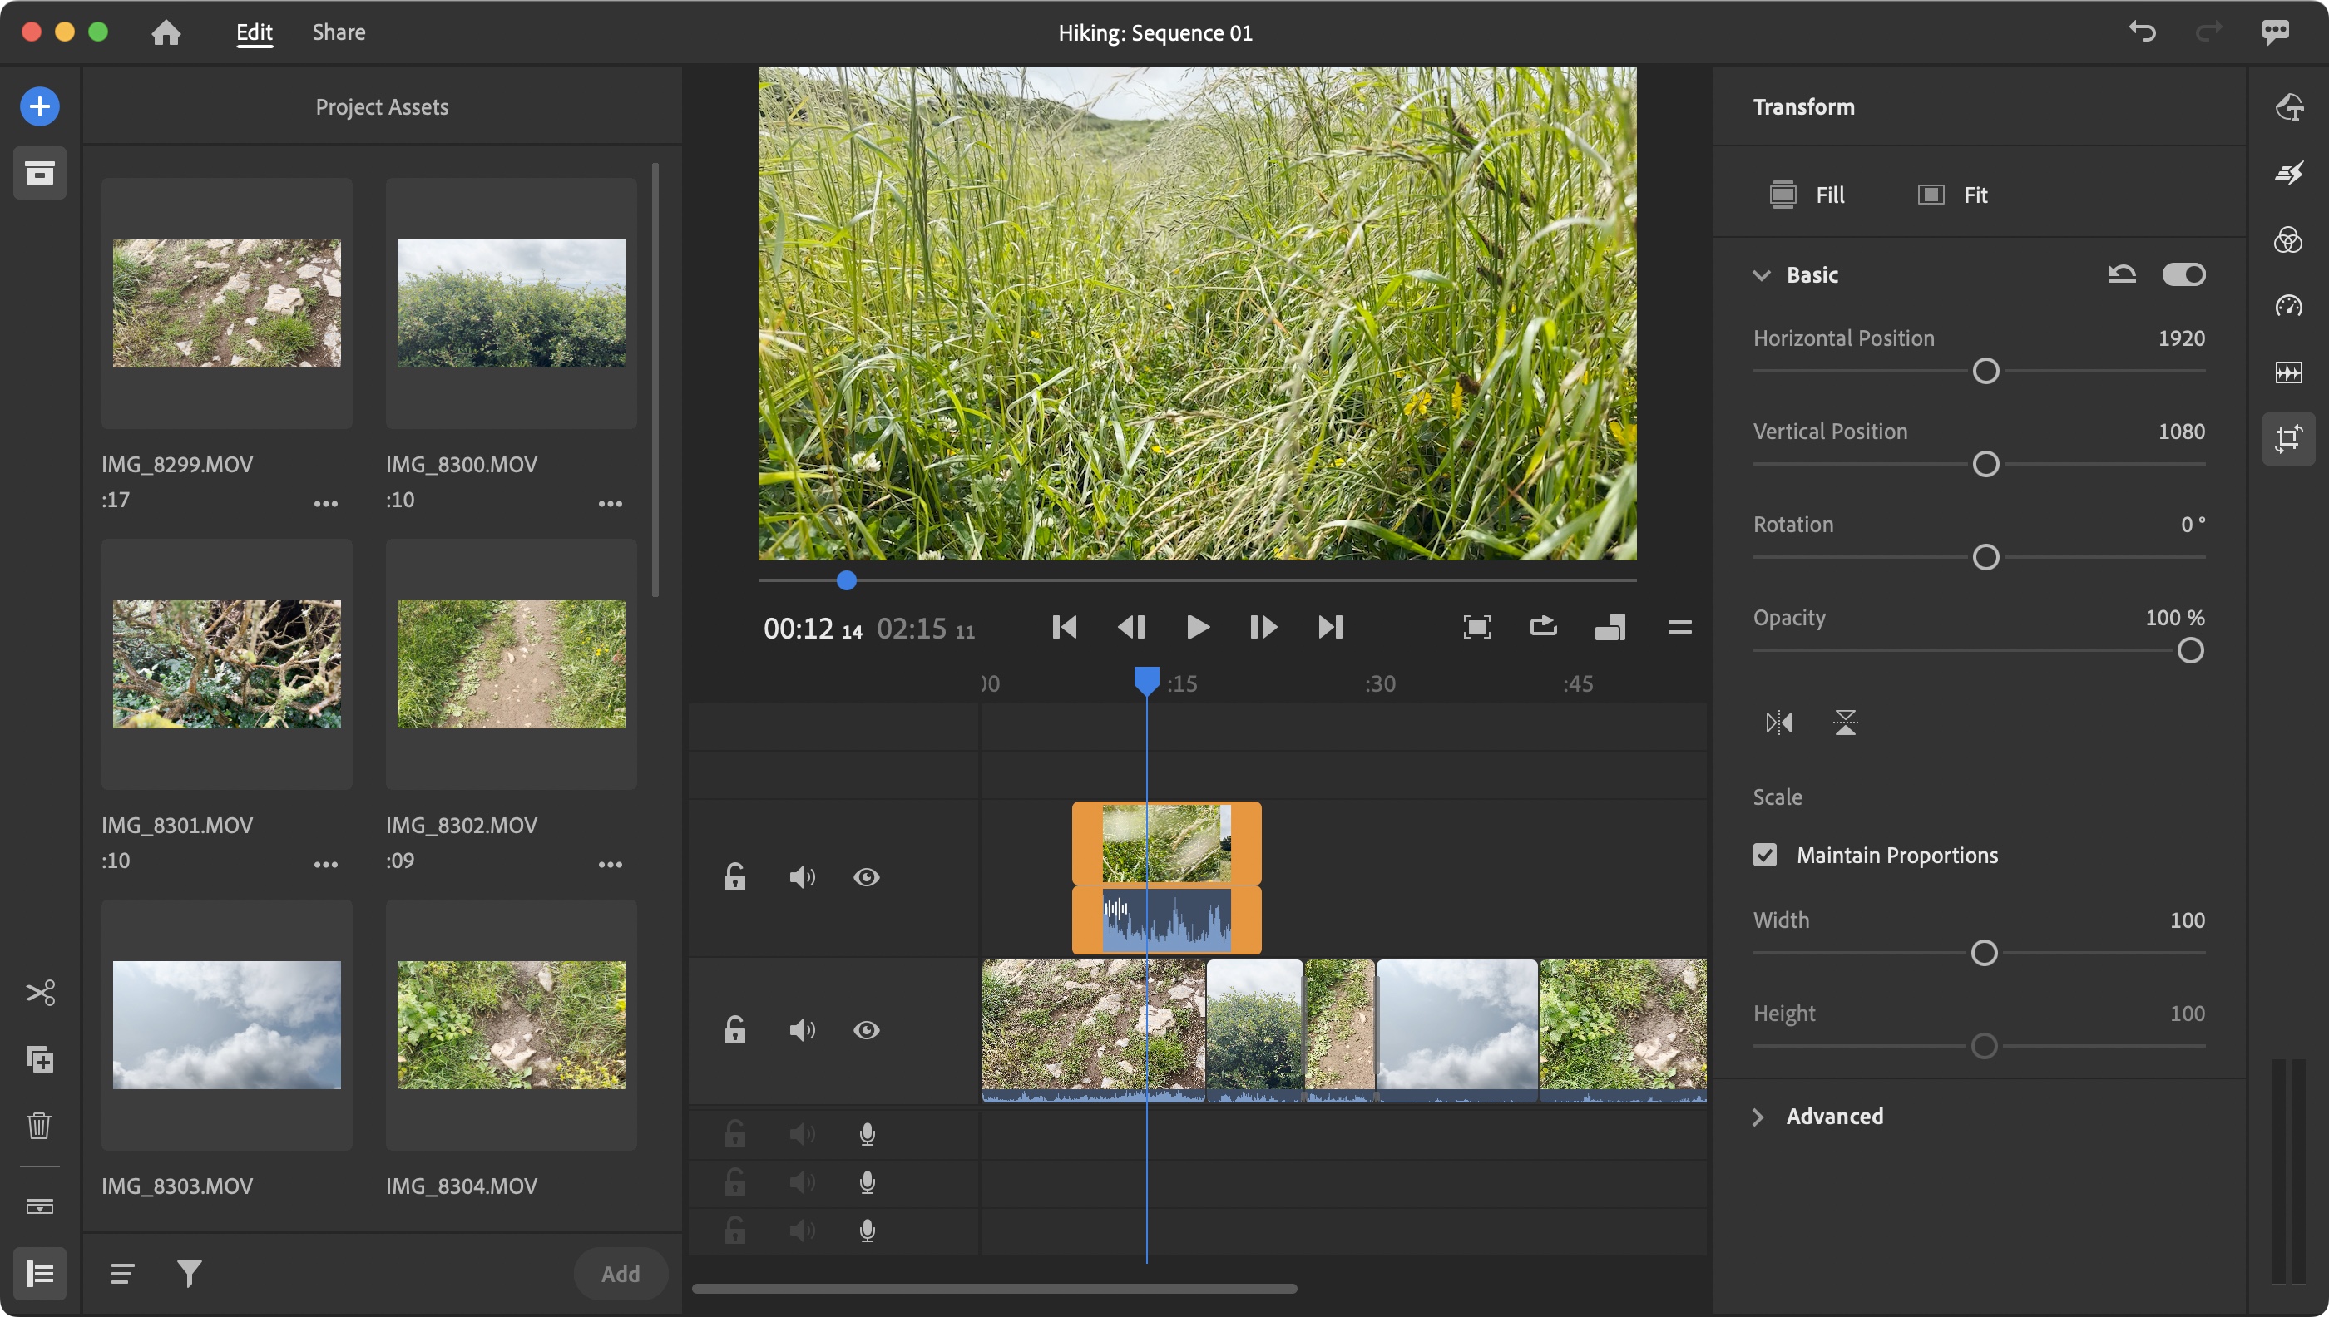Image resolution: width=2329 pixels, height=1317 pixels.
Task: Collapse the Basic section chevron
Action: pos(1761,275)
